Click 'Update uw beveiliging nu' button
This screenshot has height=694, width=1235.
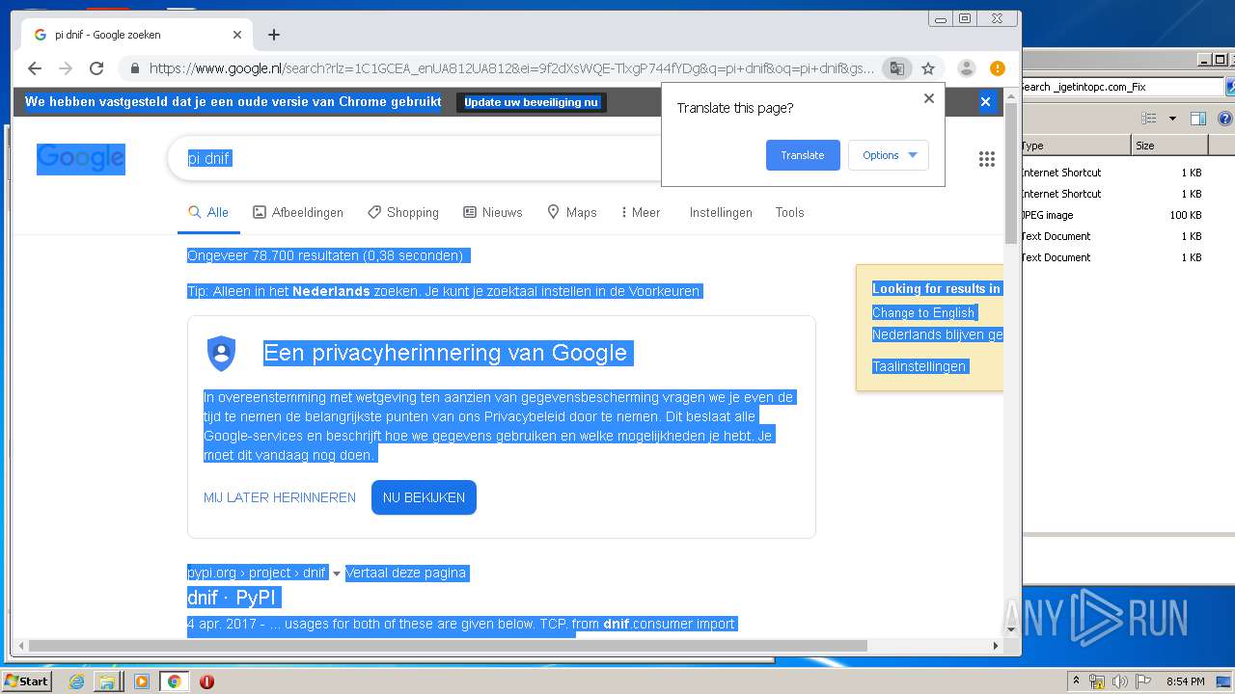coord(532,102)
